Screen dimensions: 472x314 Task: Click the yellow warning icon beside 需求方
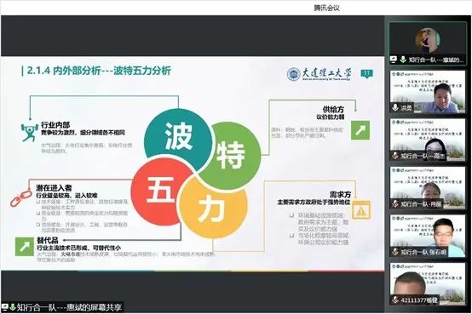[361, 209]
